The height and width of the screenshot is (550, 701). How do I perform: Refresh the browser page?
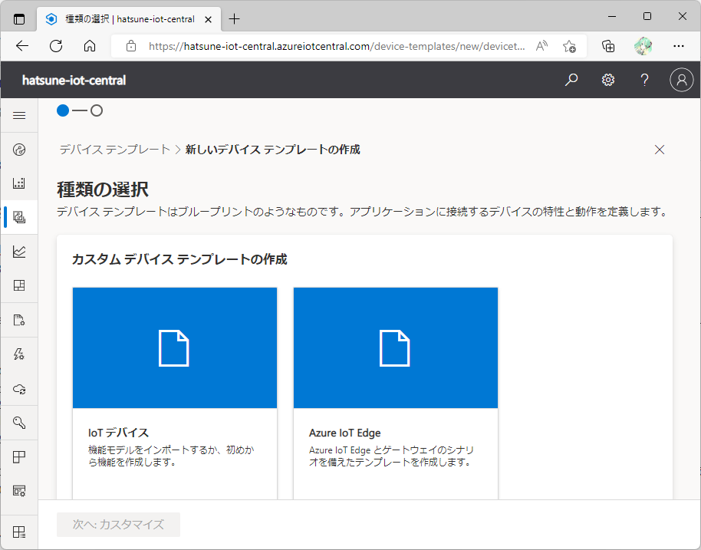coord(56,46)
